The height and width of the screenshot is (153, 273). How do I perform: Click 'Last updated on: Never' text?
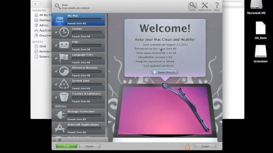[158, 66]
